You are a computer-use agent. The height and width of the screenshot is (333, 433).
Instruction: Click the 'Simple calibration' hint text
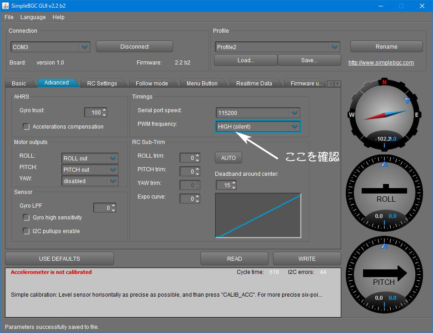[166, 295]
